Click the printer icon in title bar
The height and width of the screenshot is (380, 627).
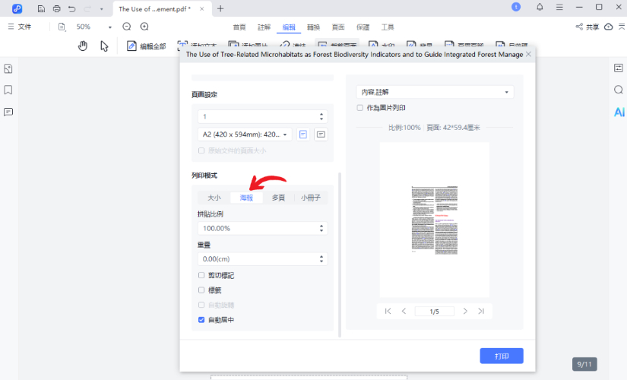point(57,8)
